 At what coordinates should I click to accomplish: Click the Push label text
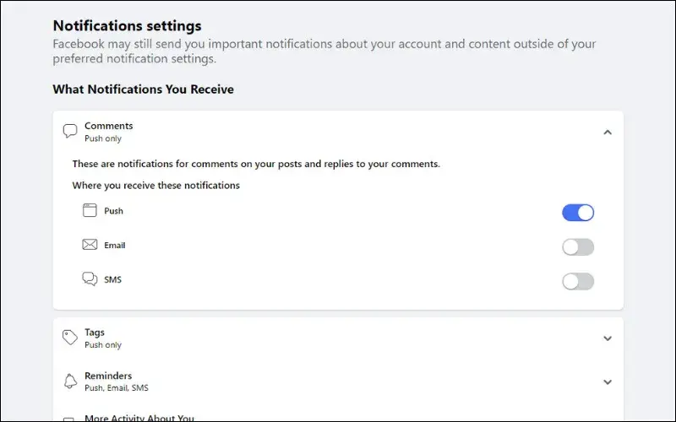tap(113, 211)
